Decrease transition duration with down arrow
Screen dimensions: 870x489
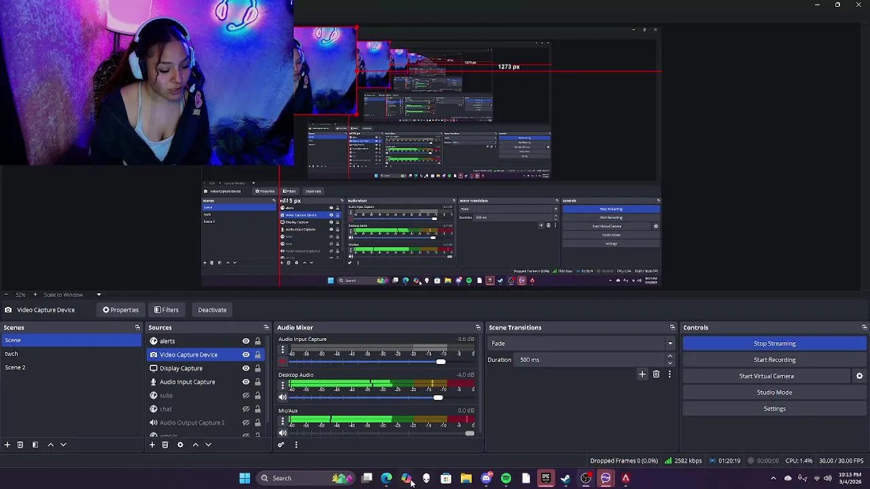[670, 363]
